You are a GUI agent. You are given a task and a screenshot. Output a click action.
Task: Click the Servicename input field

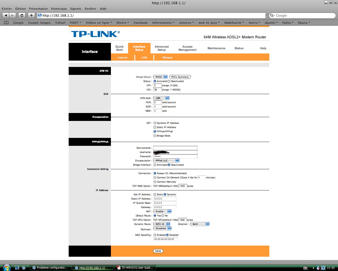[175, 148]
